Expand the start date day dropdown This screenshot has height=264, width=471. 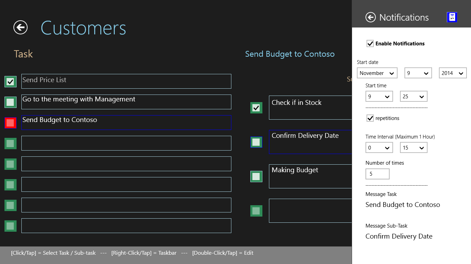tap(418, 73)
